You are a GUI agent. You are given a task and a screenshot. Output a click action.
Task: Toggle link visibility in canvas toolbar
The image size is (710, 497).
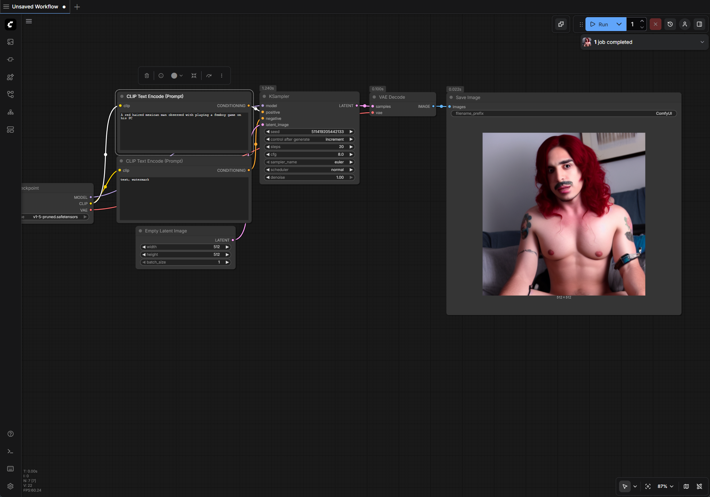coord(699,486)
